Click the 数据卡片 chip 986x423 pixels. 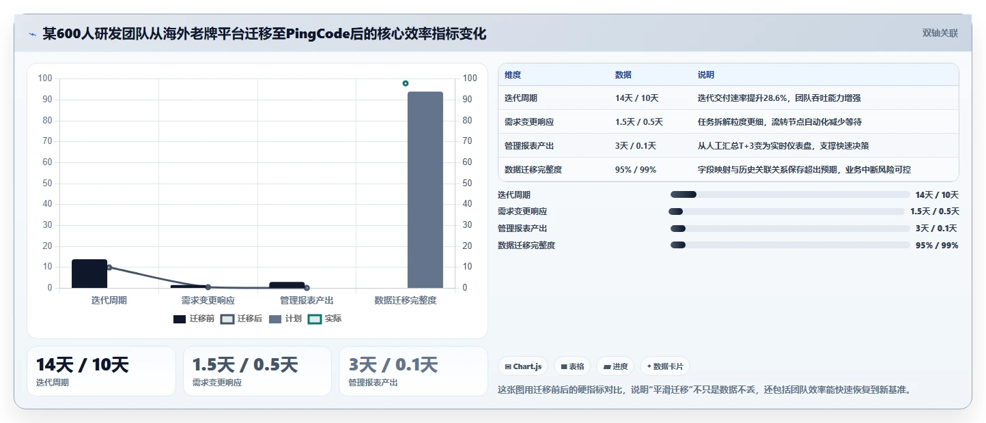(664, 366)
